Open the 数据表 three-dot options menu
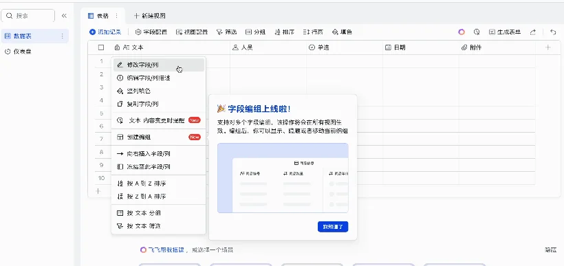The height and width of the screenshot is (266, 564). pyautogui.click(x=62, y=36)
